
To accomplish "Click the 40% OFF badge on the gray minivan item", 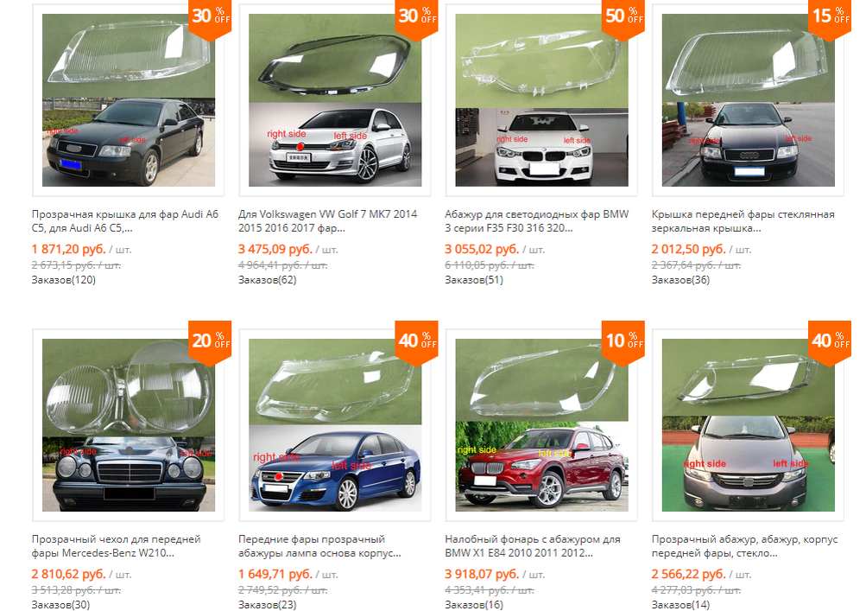I will pyautogui.click(x=830, y=343).
